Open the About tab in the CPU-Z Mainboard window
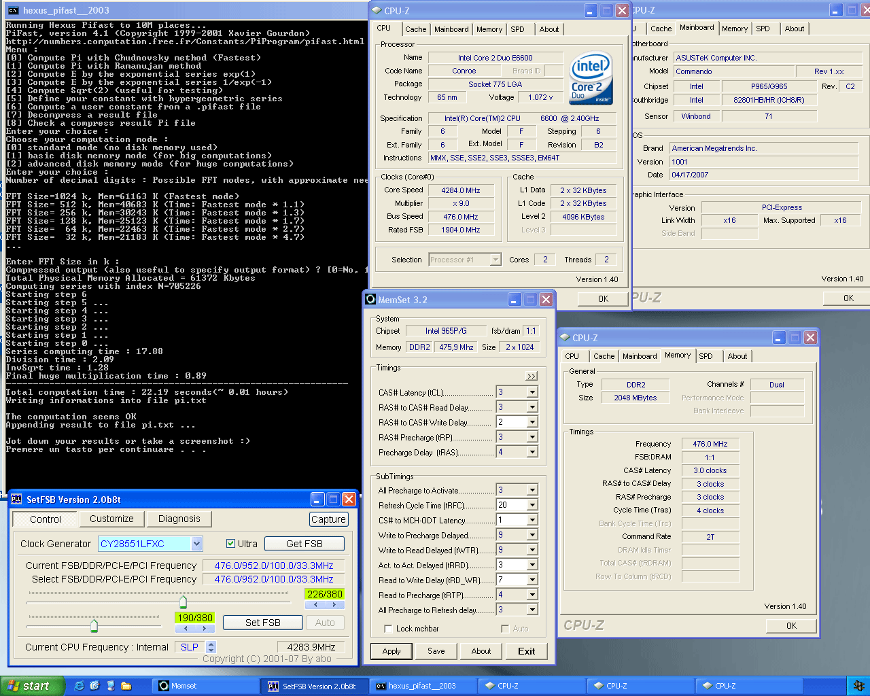 [794, 29]
